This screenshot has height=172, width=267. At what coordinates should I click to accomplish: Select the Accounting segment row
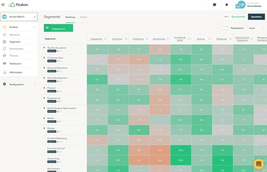click(x=64, y=160)
